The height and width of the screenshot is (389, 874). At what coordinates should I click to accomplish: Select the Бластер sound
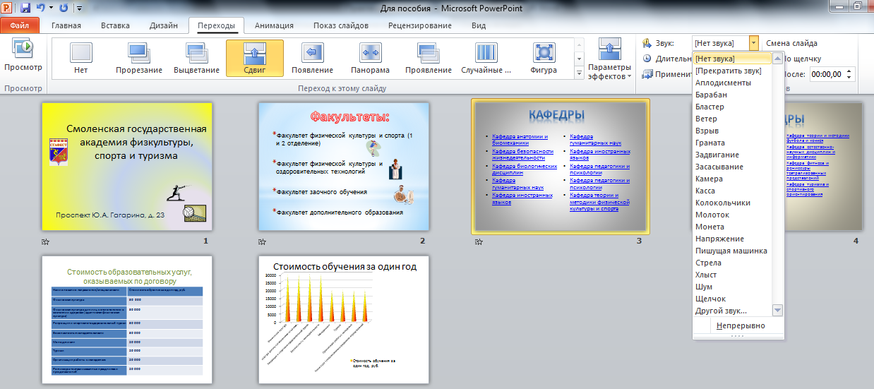tap(733, 107)
